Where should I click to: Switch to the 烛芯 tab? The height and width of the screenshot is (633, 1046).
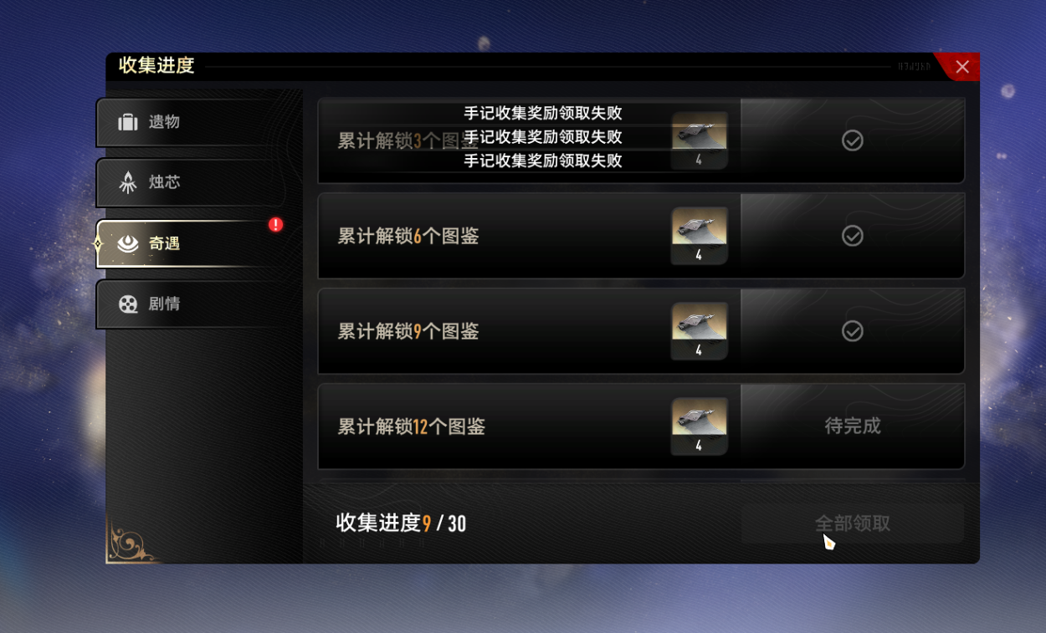(198, 182)
